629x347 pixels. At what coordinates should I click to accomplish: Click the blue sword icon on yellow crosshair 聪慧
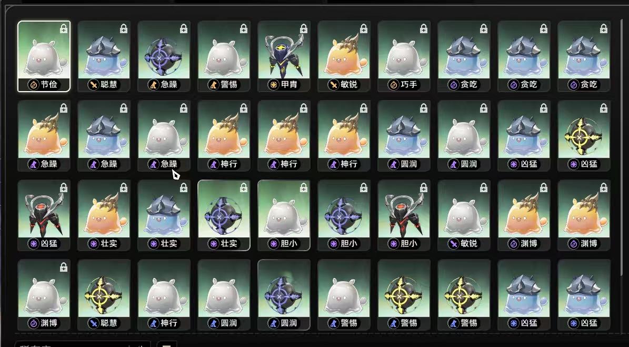click(x=93, y=323)
